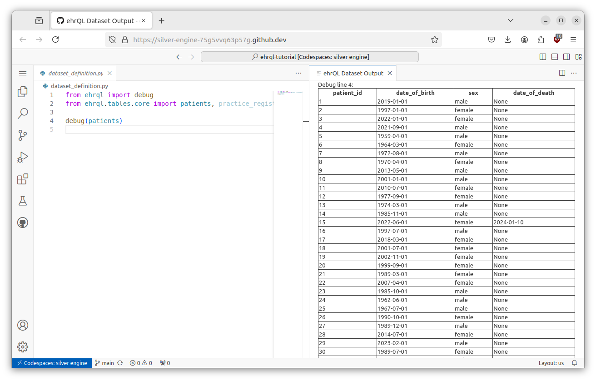The width and height of the screenshot is (596, 381).
Task: Click the 'Debug line 4:' label
Action: pos(335,84)
